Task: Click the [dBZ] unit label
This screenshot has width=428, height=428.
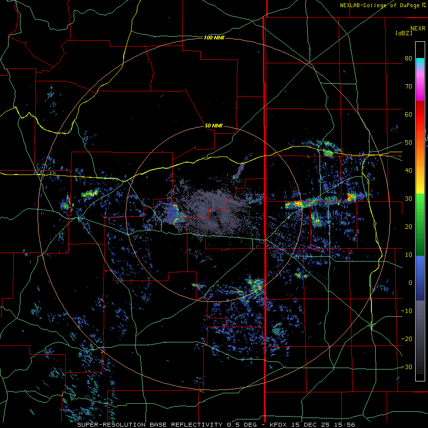Action: click(404, 33)
